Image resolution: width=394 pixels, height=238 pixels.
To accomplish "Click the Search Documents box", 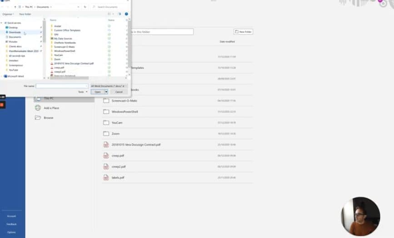I will 109,7.
